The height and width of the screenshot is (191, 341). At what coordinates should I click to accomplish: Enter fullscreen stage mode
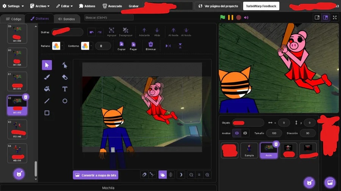point(335,17)
